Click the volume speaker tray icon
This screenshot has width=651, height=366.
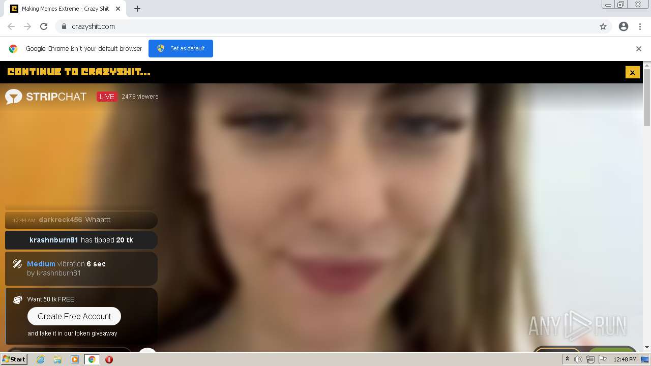[578, 359]
